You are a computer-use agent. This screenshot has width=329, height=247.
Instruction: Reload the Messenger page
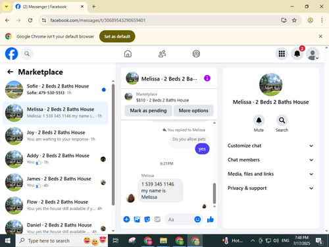click(x=30, y=20)
